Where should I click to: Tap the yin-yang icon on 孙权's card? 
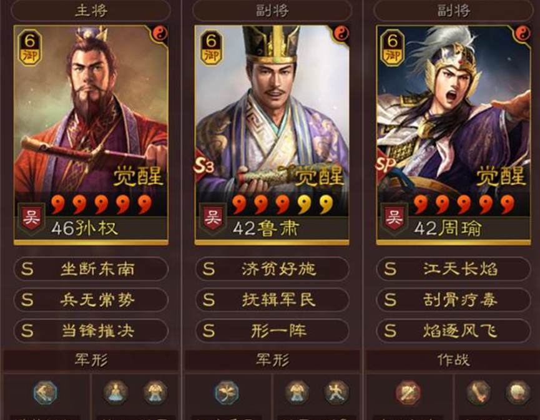point(160,34)
